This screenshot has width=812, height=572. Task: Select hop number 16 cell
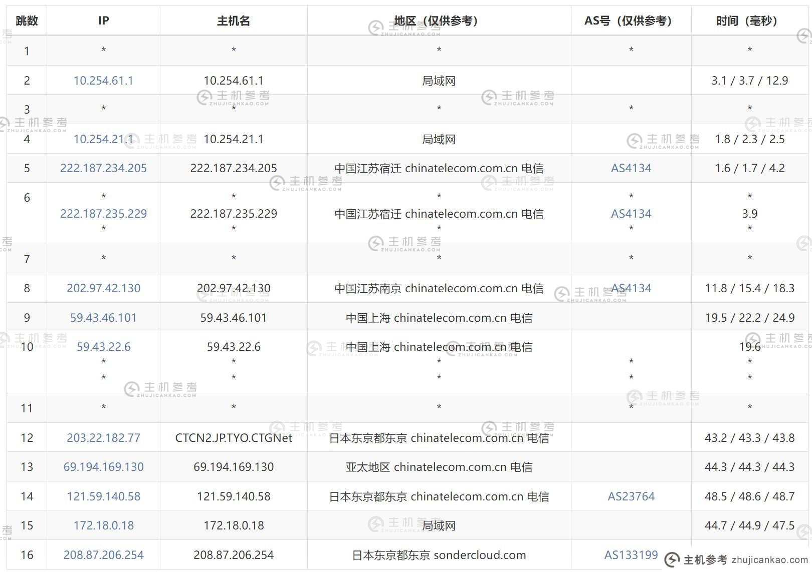(27, 555)
